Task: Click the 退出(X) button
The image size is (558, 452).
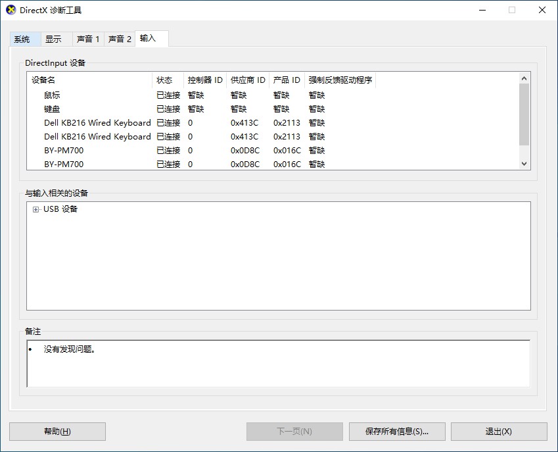Action: click(x=498, y=432)
